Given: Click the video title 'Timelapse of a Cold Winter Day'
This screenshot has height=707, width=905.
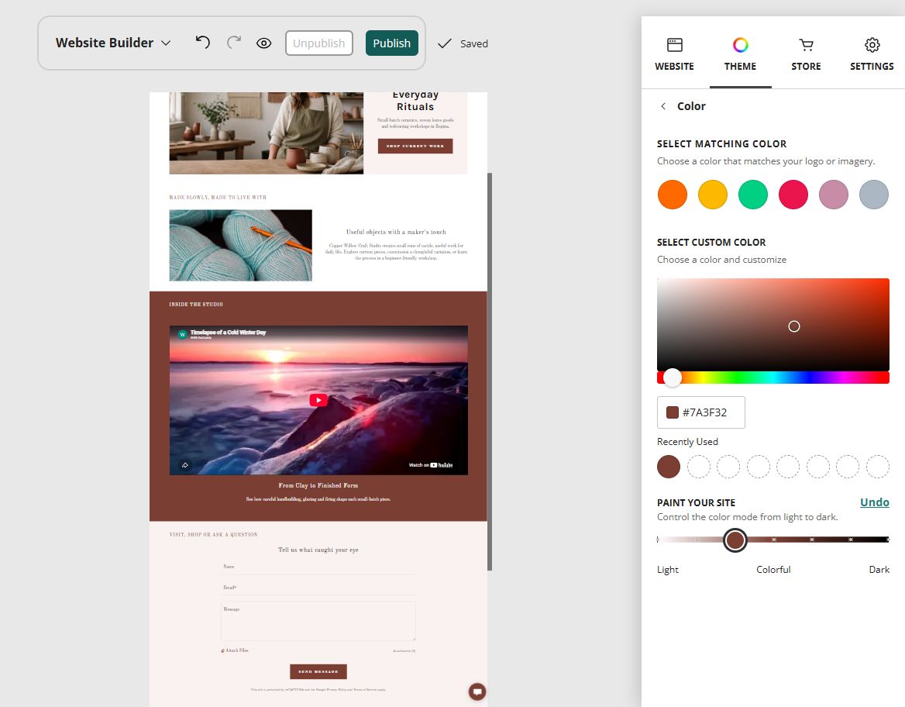Looking at the screenshot, I should pos(228,332).
